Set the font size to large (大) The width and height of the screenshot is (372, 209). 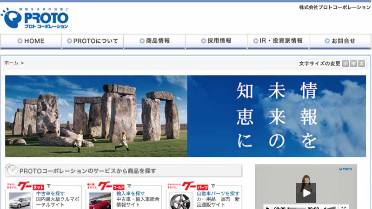pos(361,64)
